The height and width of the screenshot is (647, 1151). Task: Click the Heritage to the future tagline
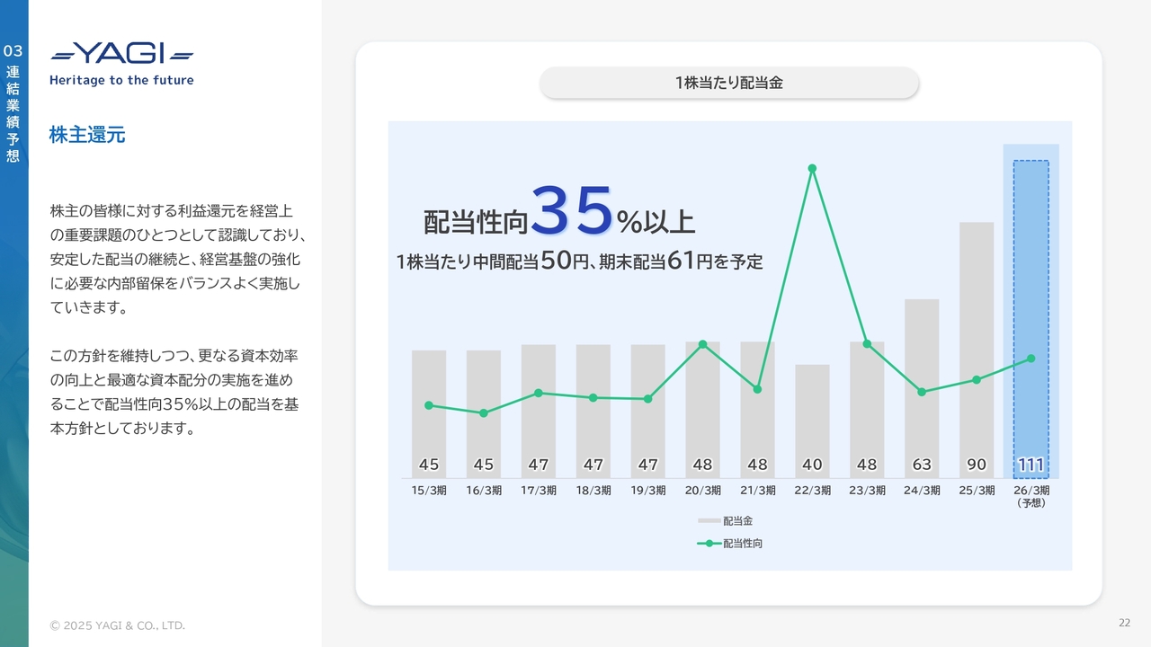coord(121,80)
